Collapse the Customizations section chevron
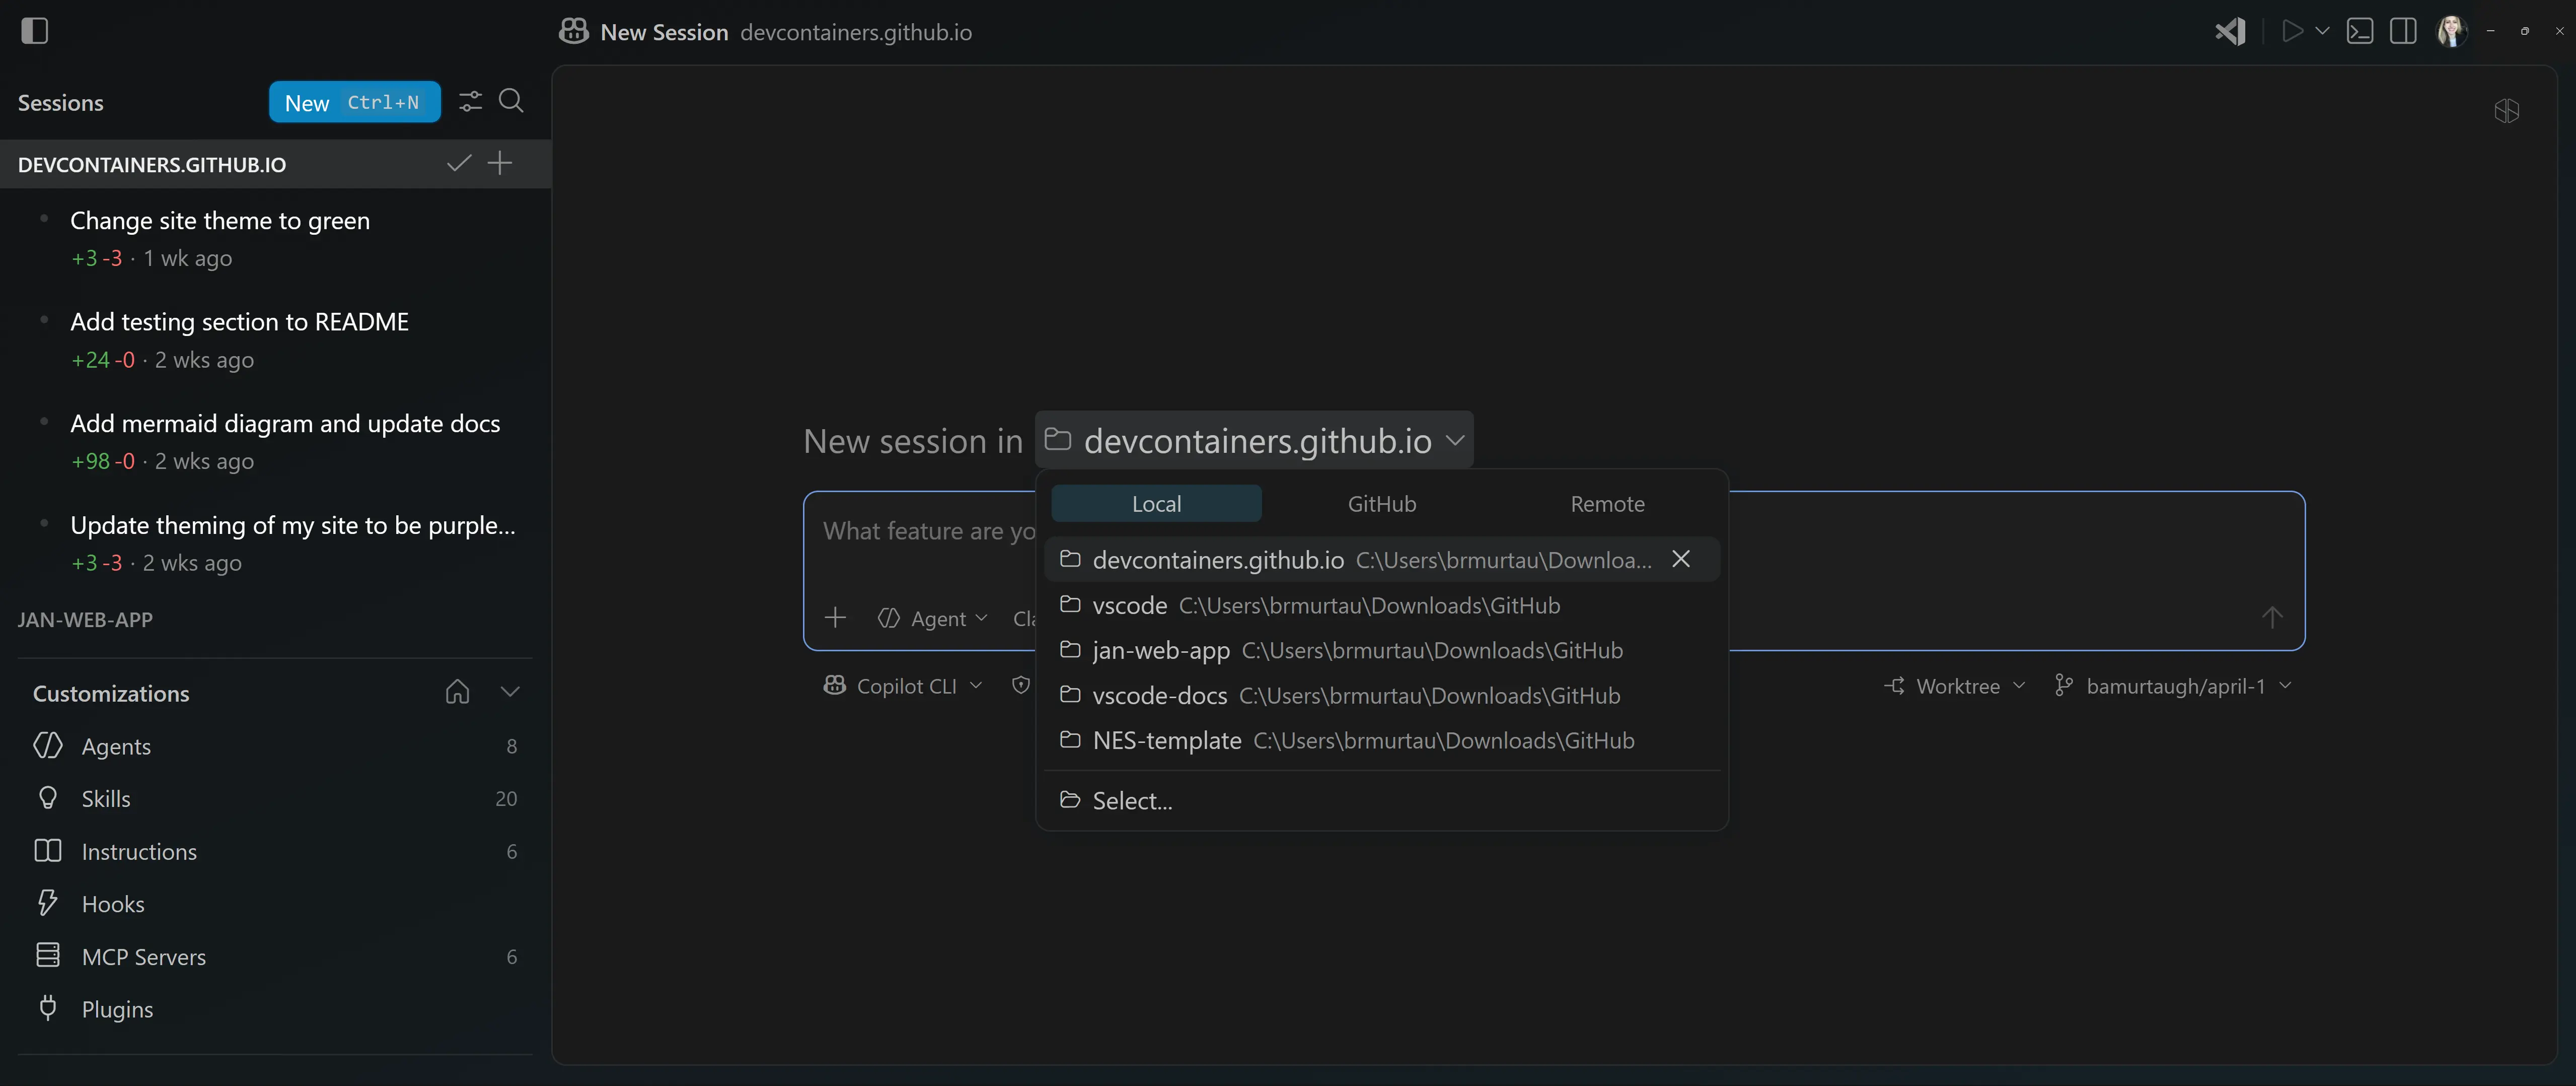 coord(510,692)
